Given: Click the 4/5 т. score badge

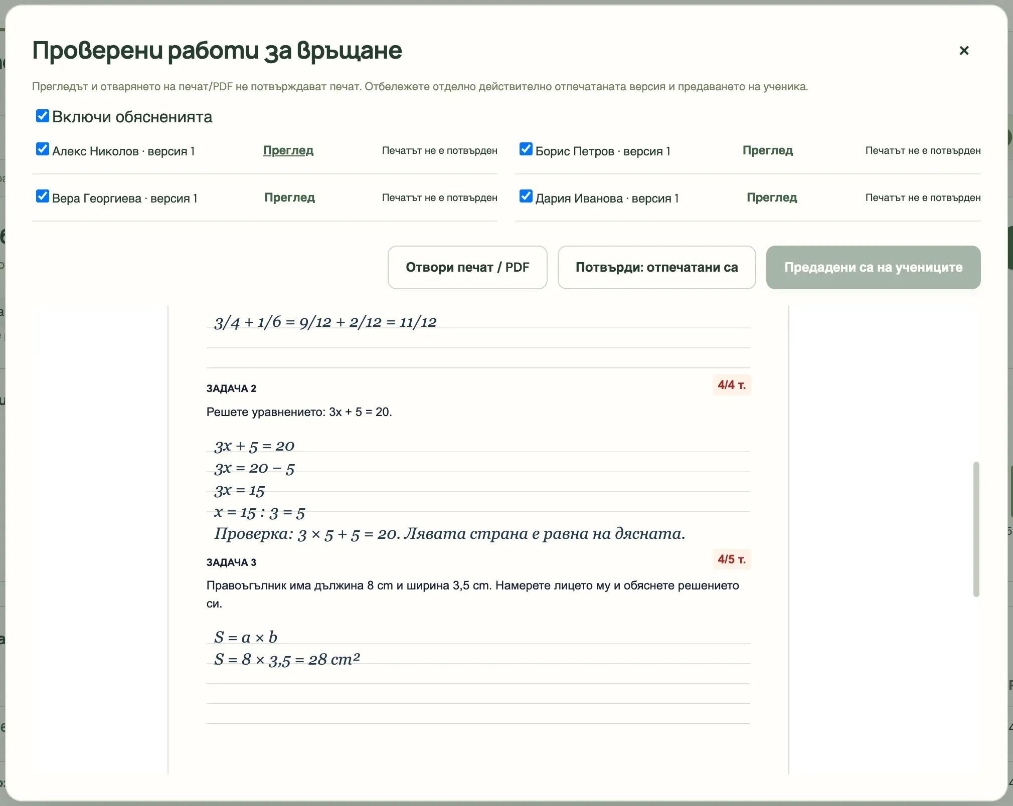Looking at the screenshot, I should pos(732,559).
